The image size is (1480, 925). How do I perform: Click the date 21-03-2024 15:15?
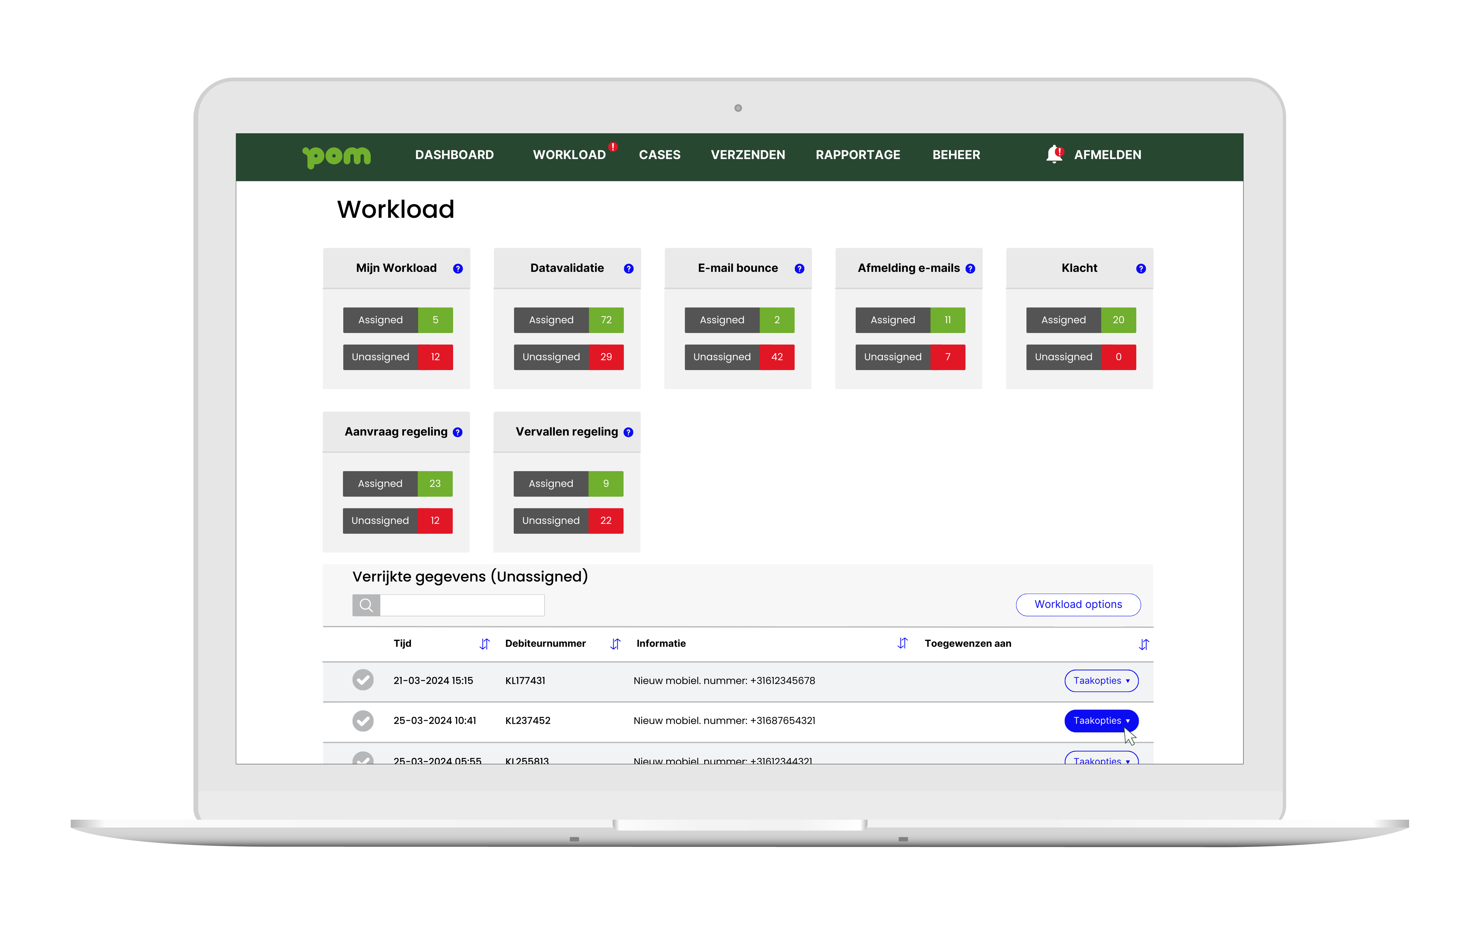(x=433, y=681)
